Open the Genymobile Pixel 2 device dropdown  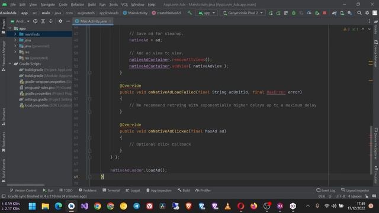point(243,13)
